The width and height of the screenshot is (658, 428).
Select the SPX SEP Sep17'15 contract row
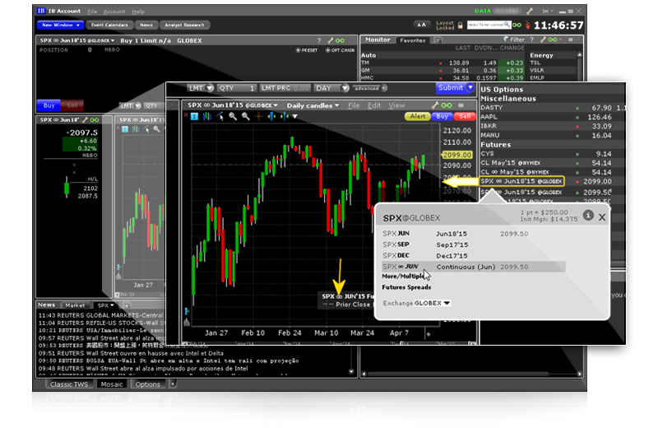[474, 244]
